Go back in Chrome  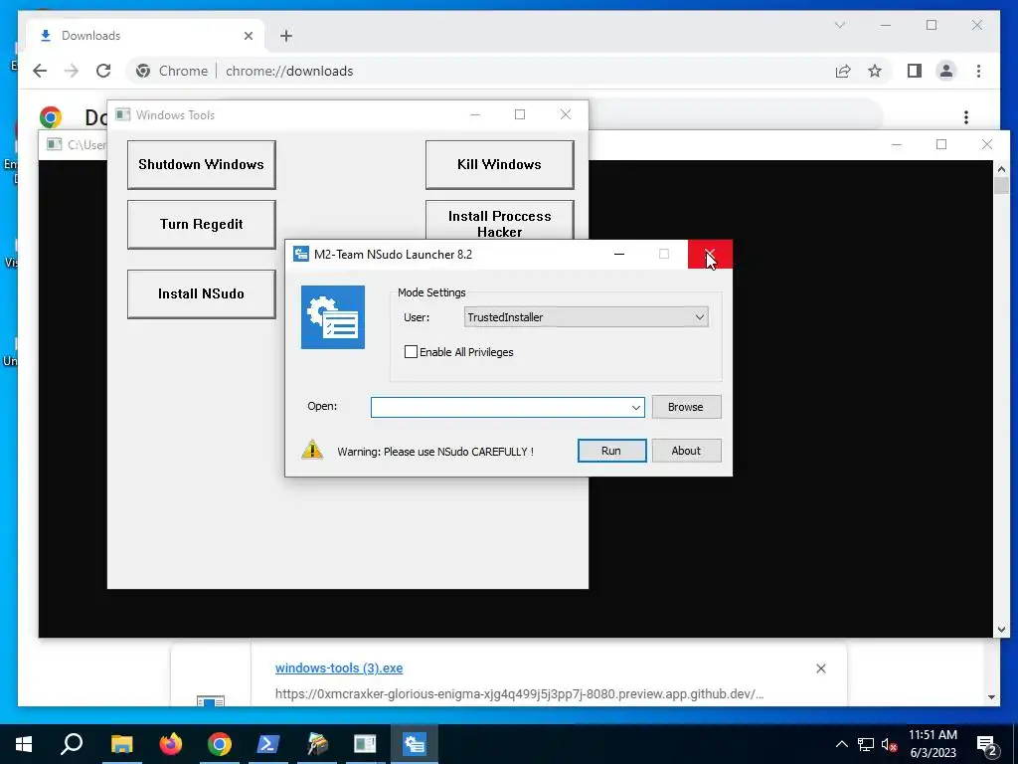[x=40, y=71]
